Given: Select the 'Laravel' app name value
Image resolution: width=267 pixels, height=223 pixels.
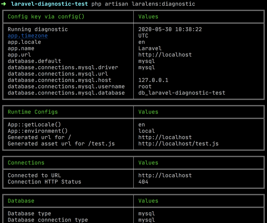Looking at the screenshot, I should coord(150,48).
